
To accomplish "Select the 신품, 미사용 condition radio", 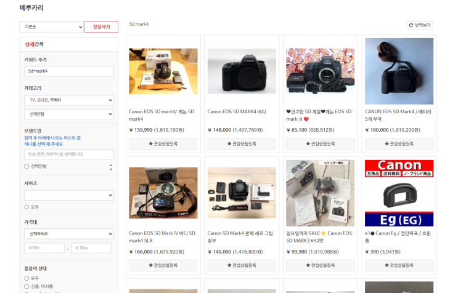I will pos(27,287).
